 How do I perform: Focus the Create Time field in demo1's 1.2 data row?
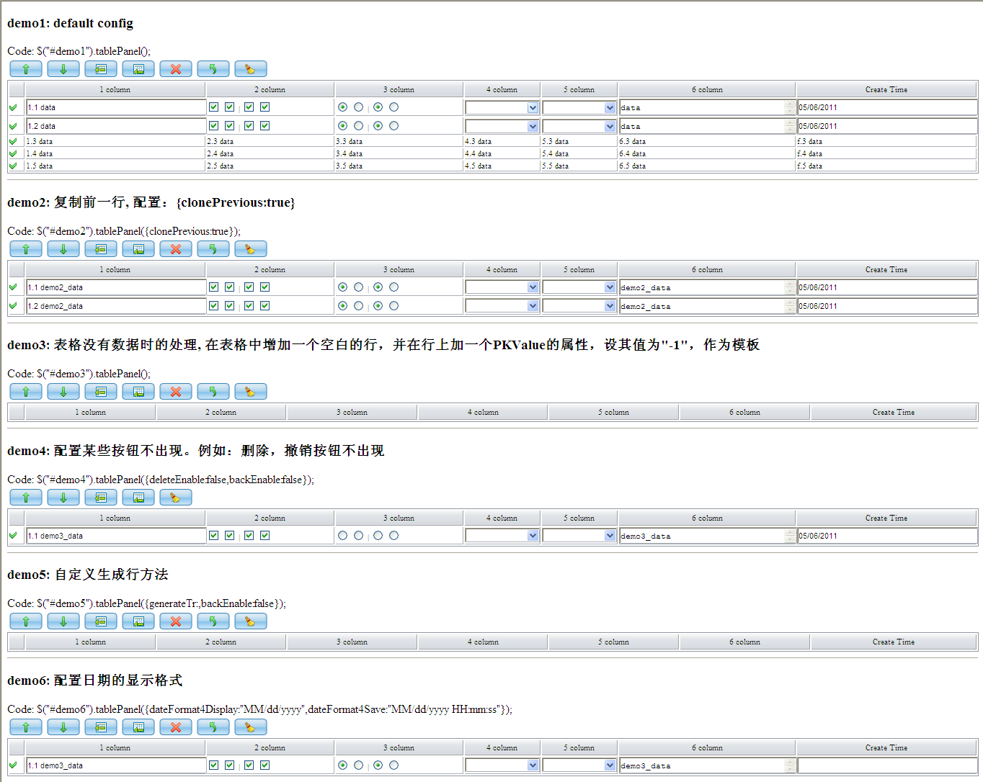tap(887, 126)
